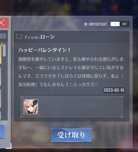This screenshot has height=152, width=138.
Task: Click the message body mentioning 指揮官
Action: coord(71,72)
